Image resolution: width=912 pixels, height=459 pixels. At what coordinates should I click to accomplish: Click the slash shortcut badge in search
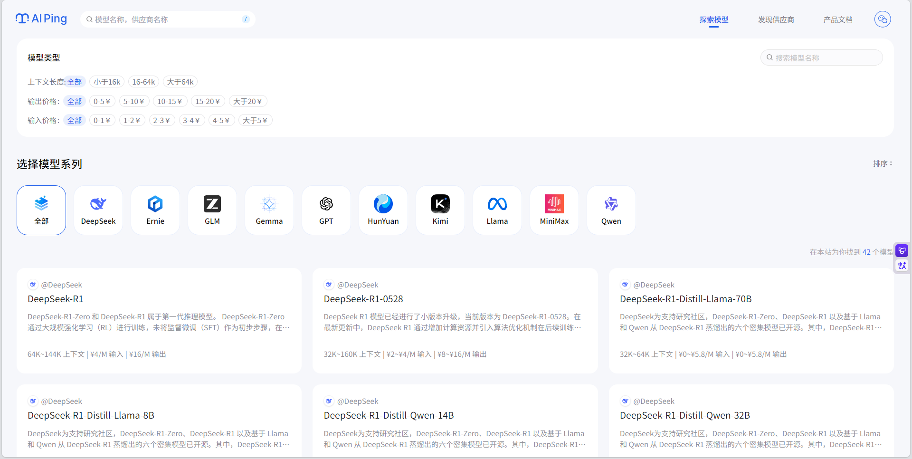(x=246, y=19)
